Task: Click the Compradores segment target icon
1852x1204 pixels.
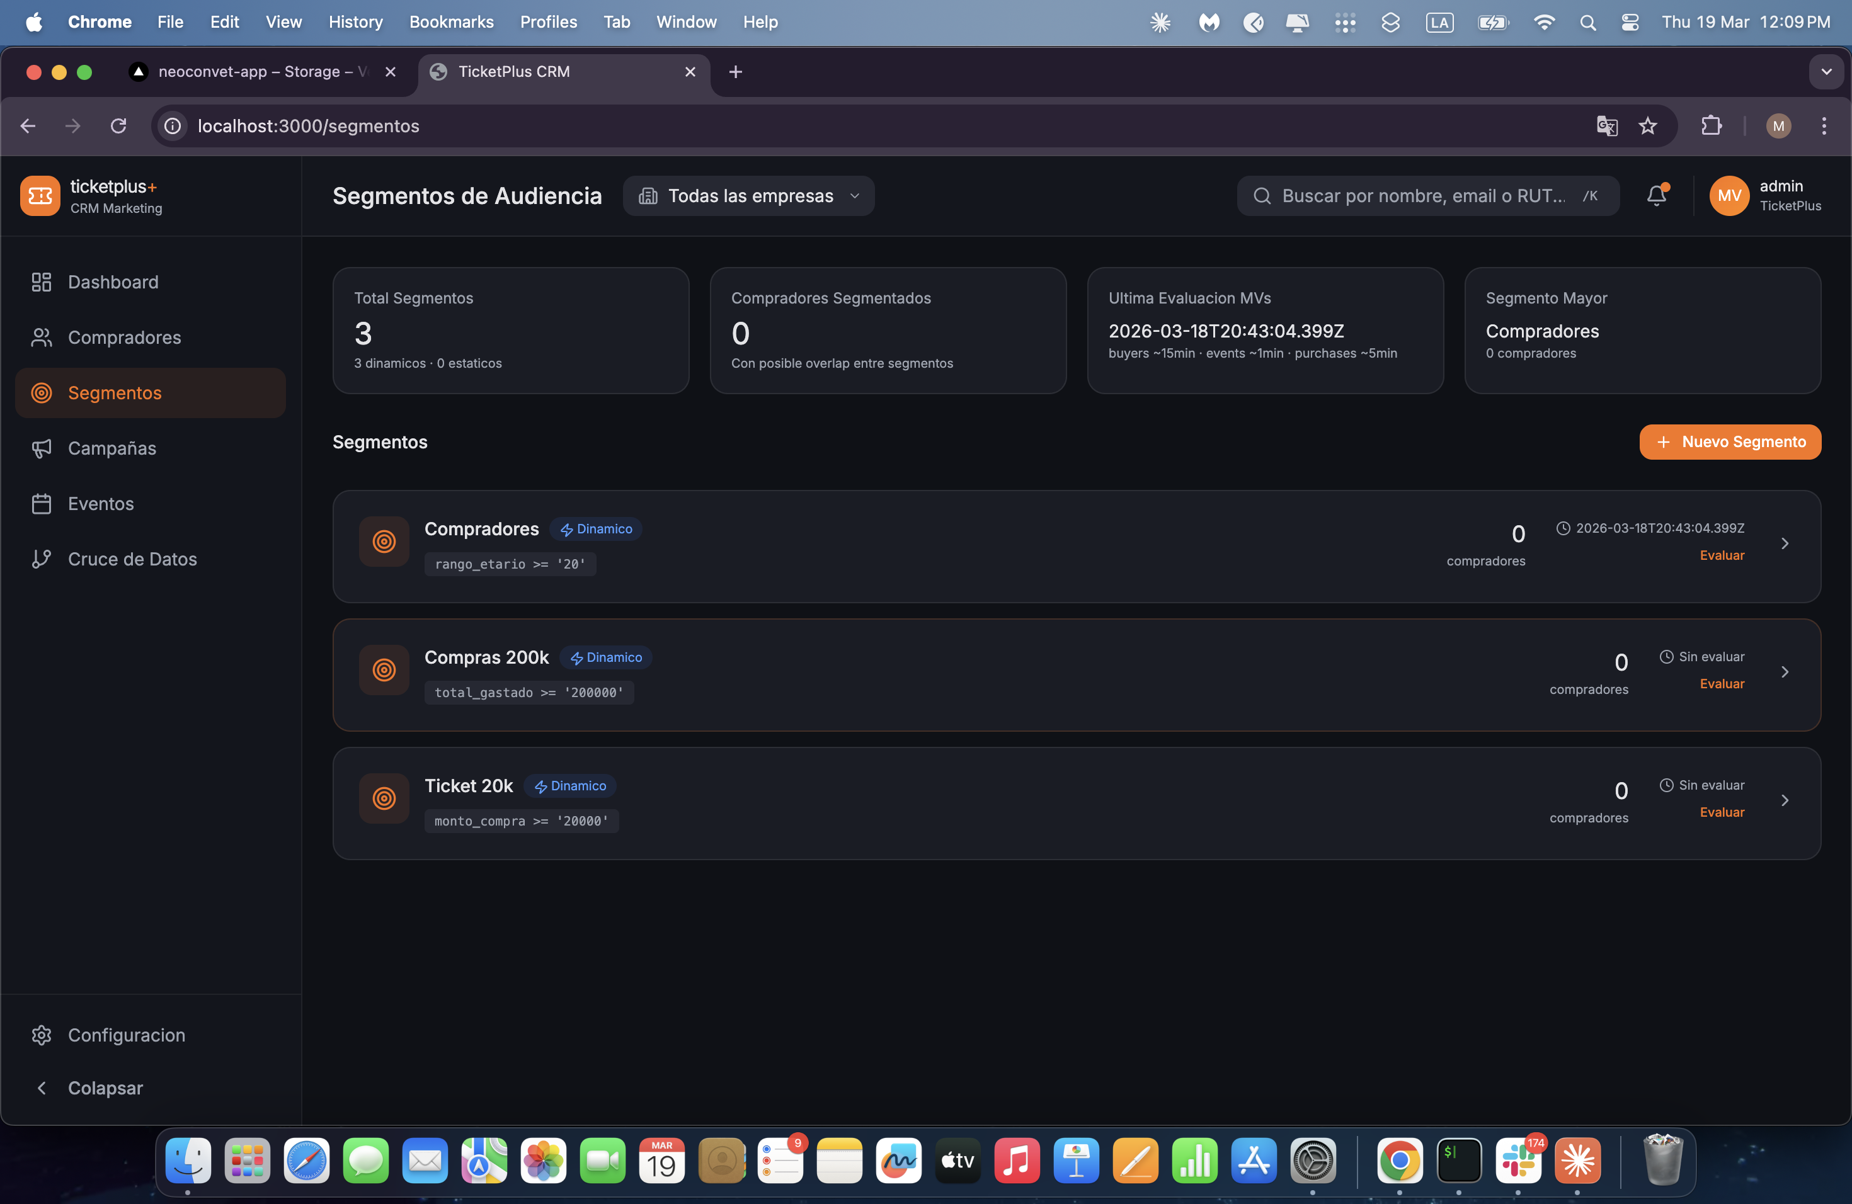Action: tap(384, 542)
